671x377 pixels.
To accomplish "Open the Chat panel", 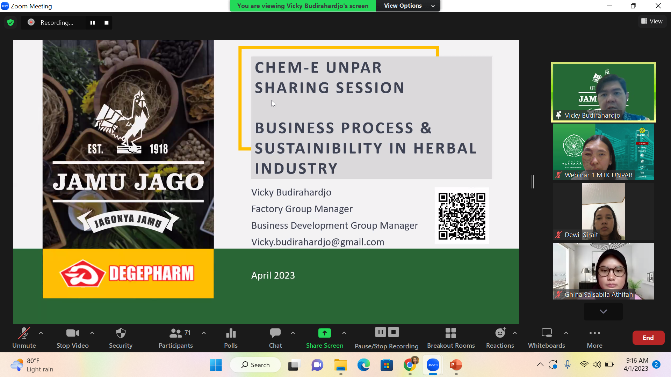I will tap(275, 338).
